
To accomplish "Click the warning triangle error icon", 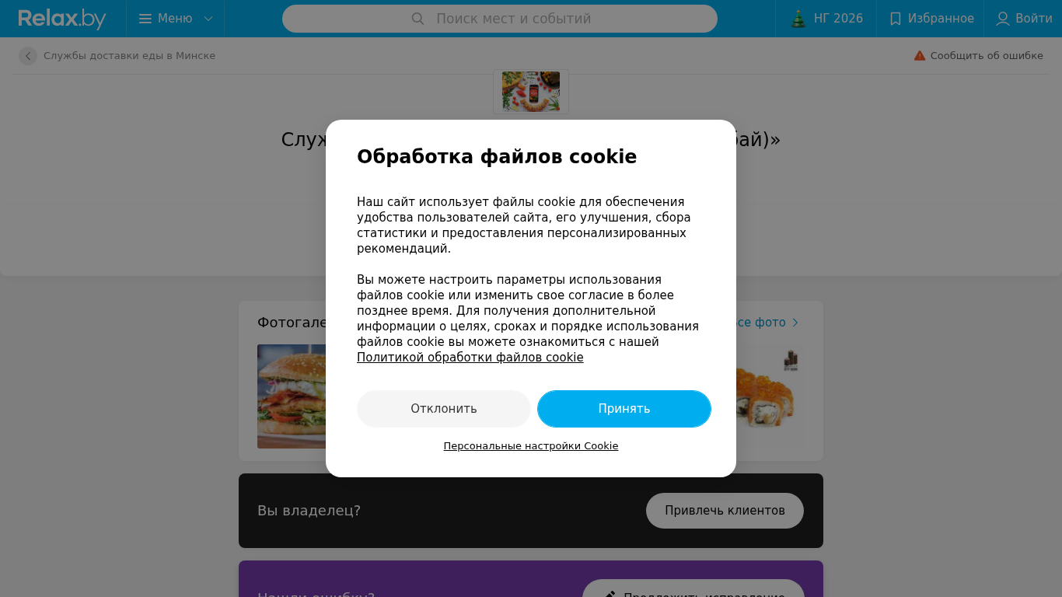I will 920,56.
